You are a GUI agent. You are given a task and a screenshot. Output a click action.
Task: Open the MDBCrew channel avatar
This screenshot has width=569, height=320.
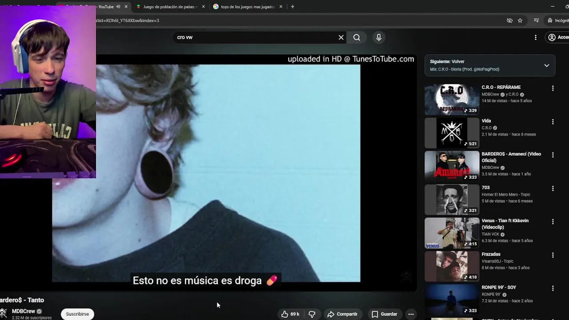pos(3,313)
